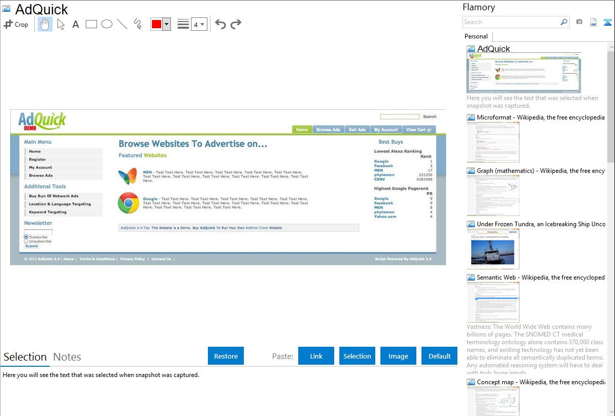The width and height of the screenshot is (615, 416).
Task: Click the blue Selection paste button
Action: point(357,356)
